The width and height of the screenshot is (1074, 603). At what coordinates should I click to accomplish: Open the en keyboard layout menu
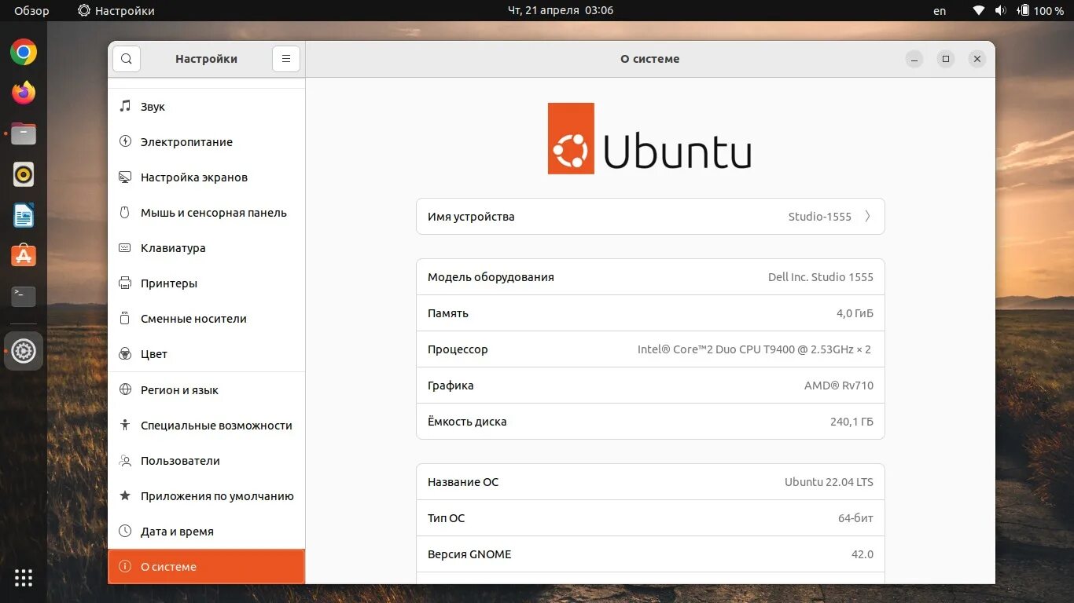pos(940,10)
